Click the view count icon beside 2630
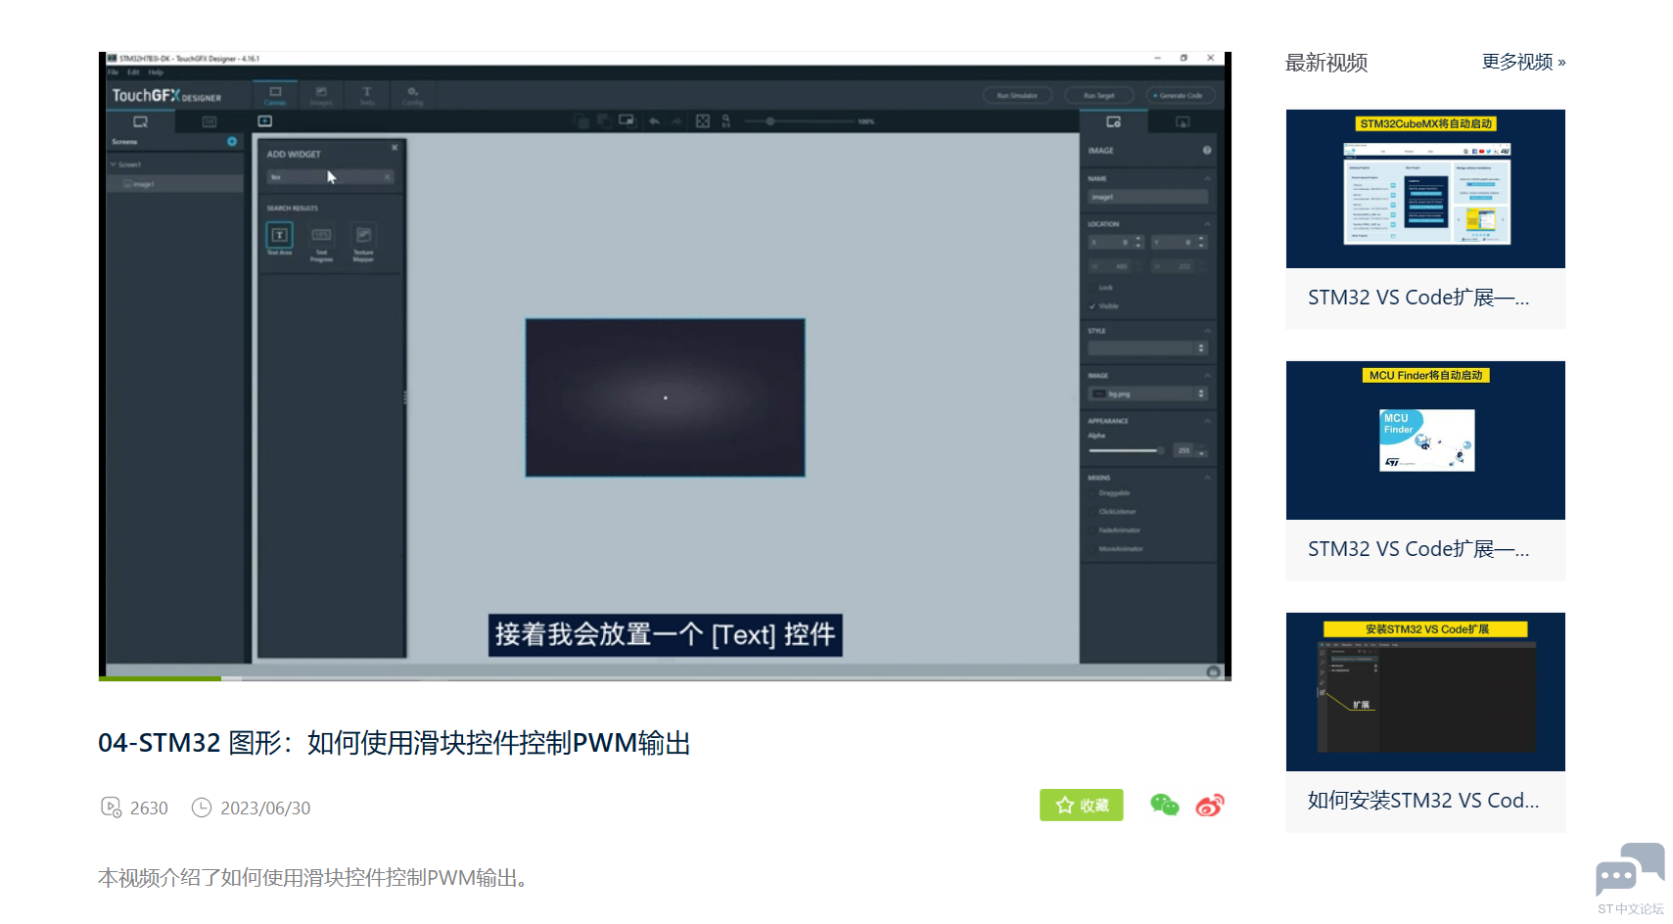 pos(111,808)
